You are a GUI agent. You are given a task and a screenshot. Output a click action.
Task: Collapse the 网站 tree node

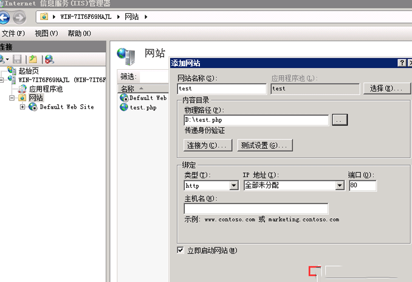12,98
